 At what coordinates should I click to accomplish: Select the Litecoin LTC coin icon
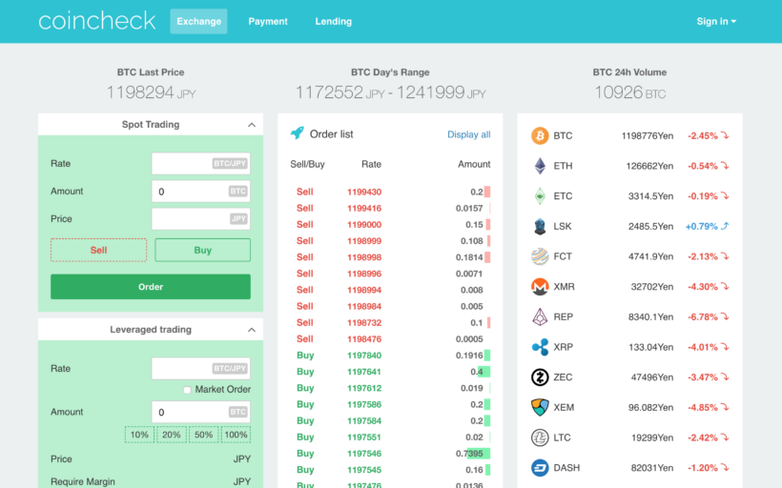pos(540,437)
